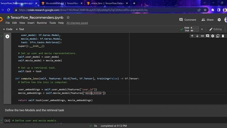227x128 pixels.
Task: Share page icon in address bar
Action: coord(199,10)
